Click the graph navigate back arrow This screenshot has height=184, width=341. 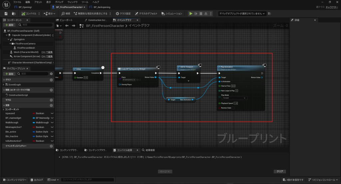(x=67, y=26)
